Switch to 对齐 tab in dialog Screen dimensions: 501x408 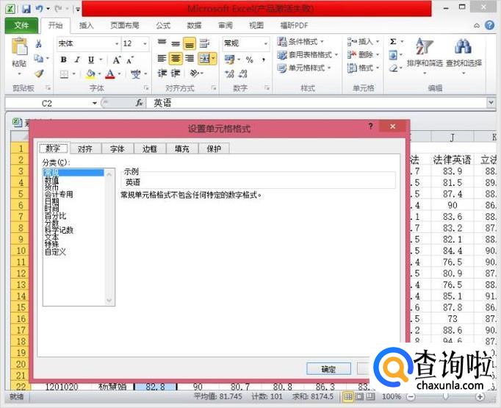coord(85,148)
